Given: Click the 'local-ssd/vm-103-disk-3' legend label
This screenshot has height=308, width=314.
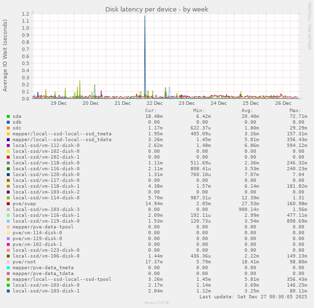Looking at the screenshot, I should click(x=46, y=210).
